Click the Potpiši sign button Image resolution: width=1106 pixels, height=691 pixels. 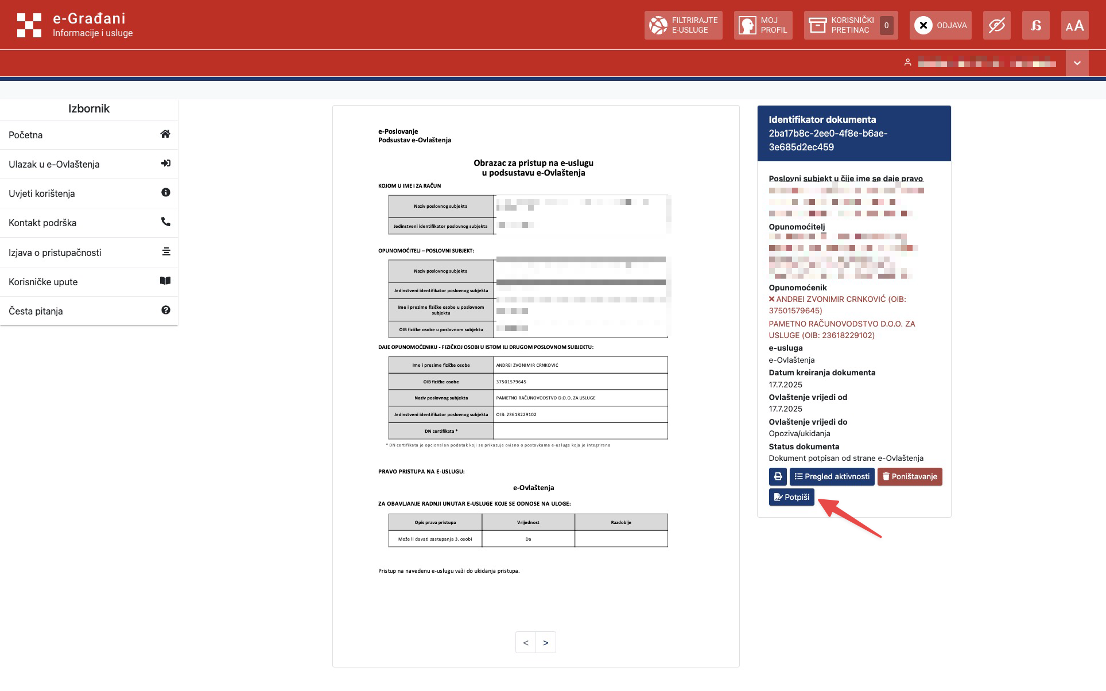[x=791, y=497]
